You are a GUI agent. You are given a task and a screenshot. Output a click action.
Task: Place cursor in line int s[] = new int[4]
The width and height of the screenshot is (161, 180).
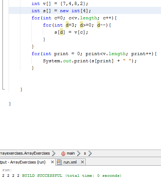pos(61,11)
